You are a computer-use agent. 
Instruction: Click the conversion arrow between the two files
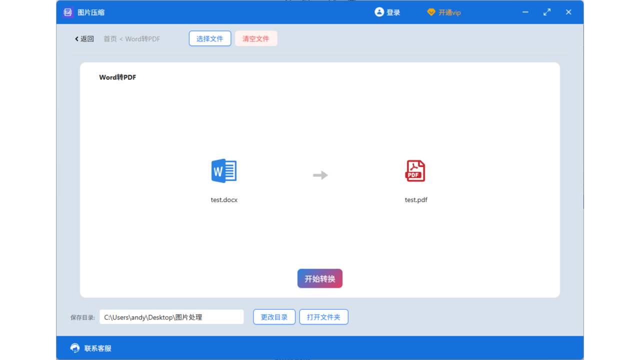319,175
